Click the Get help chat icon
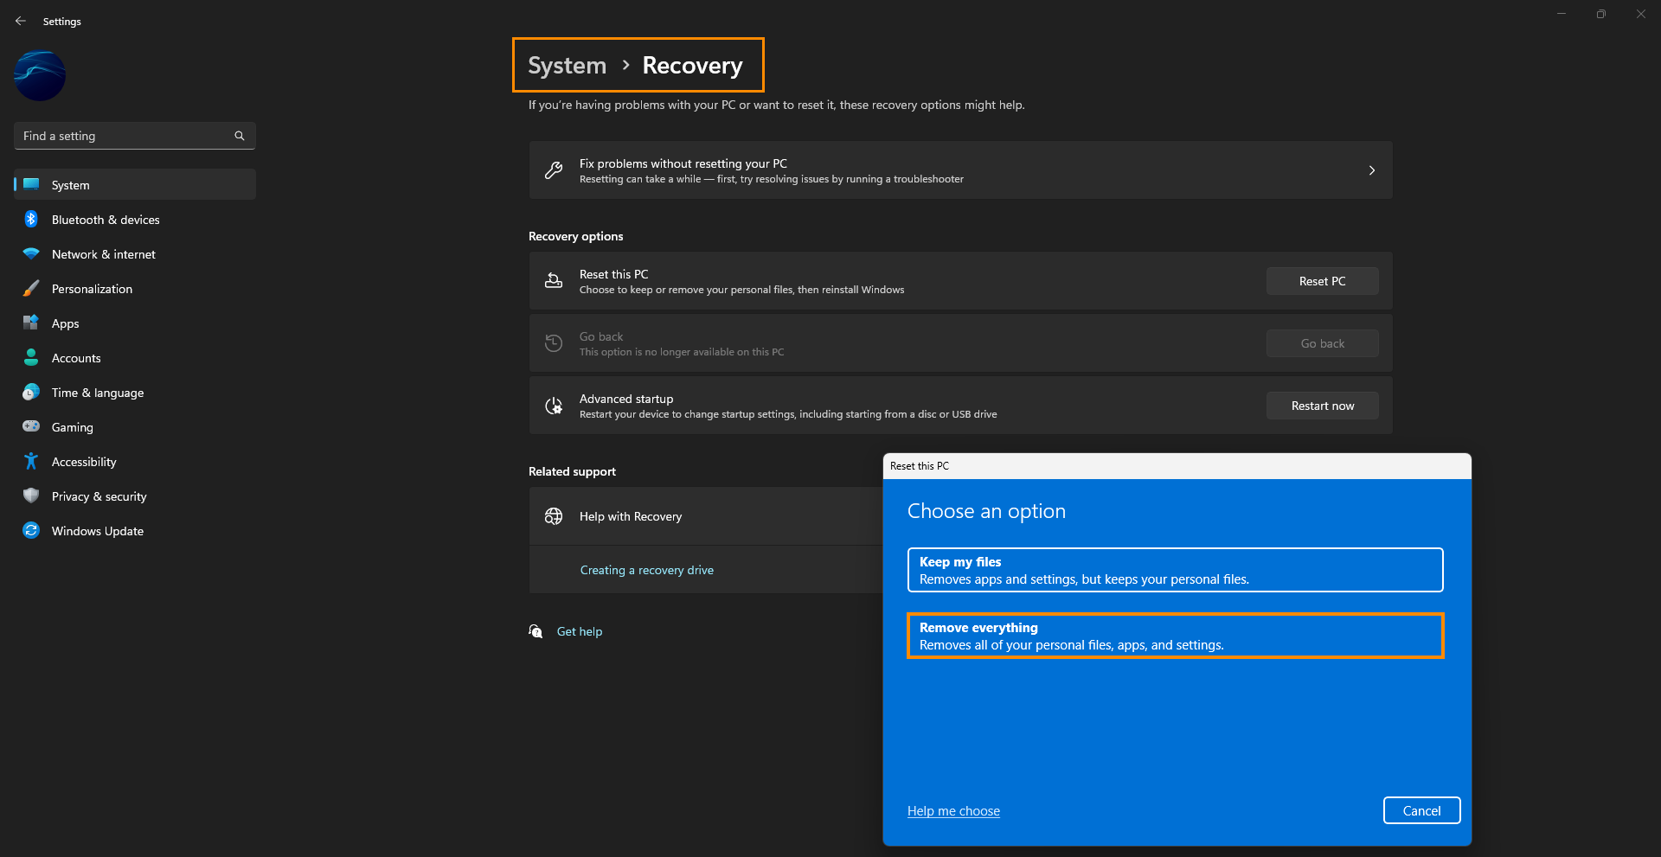Image resolution: width=1661 pixels, height=857 pixels. coord(535,631)
